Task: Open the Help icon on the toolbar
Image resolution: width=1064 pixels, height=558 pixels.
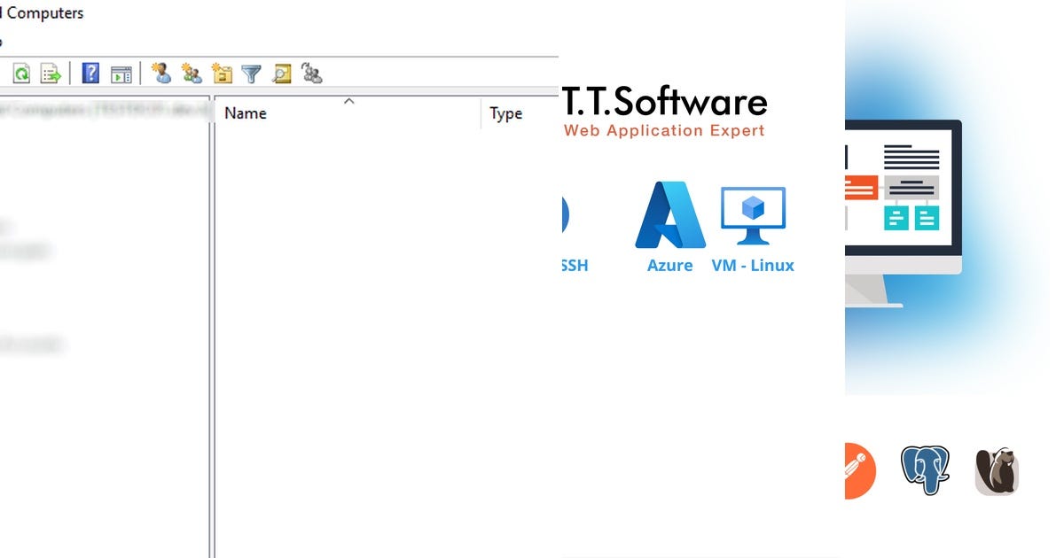Action: 90,74
